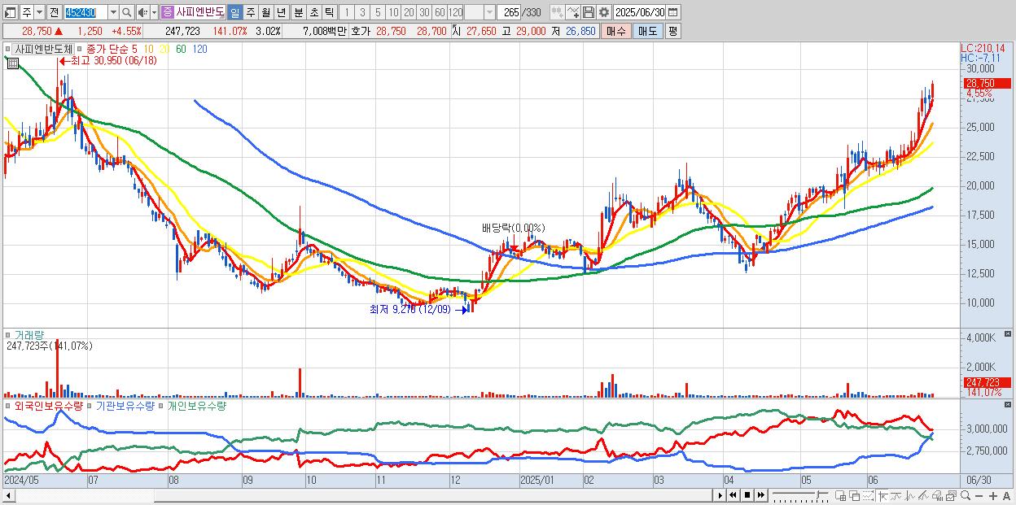Click the 사피엔반도 stock name button
1016x505 pixels.
[x=200, y=12]
